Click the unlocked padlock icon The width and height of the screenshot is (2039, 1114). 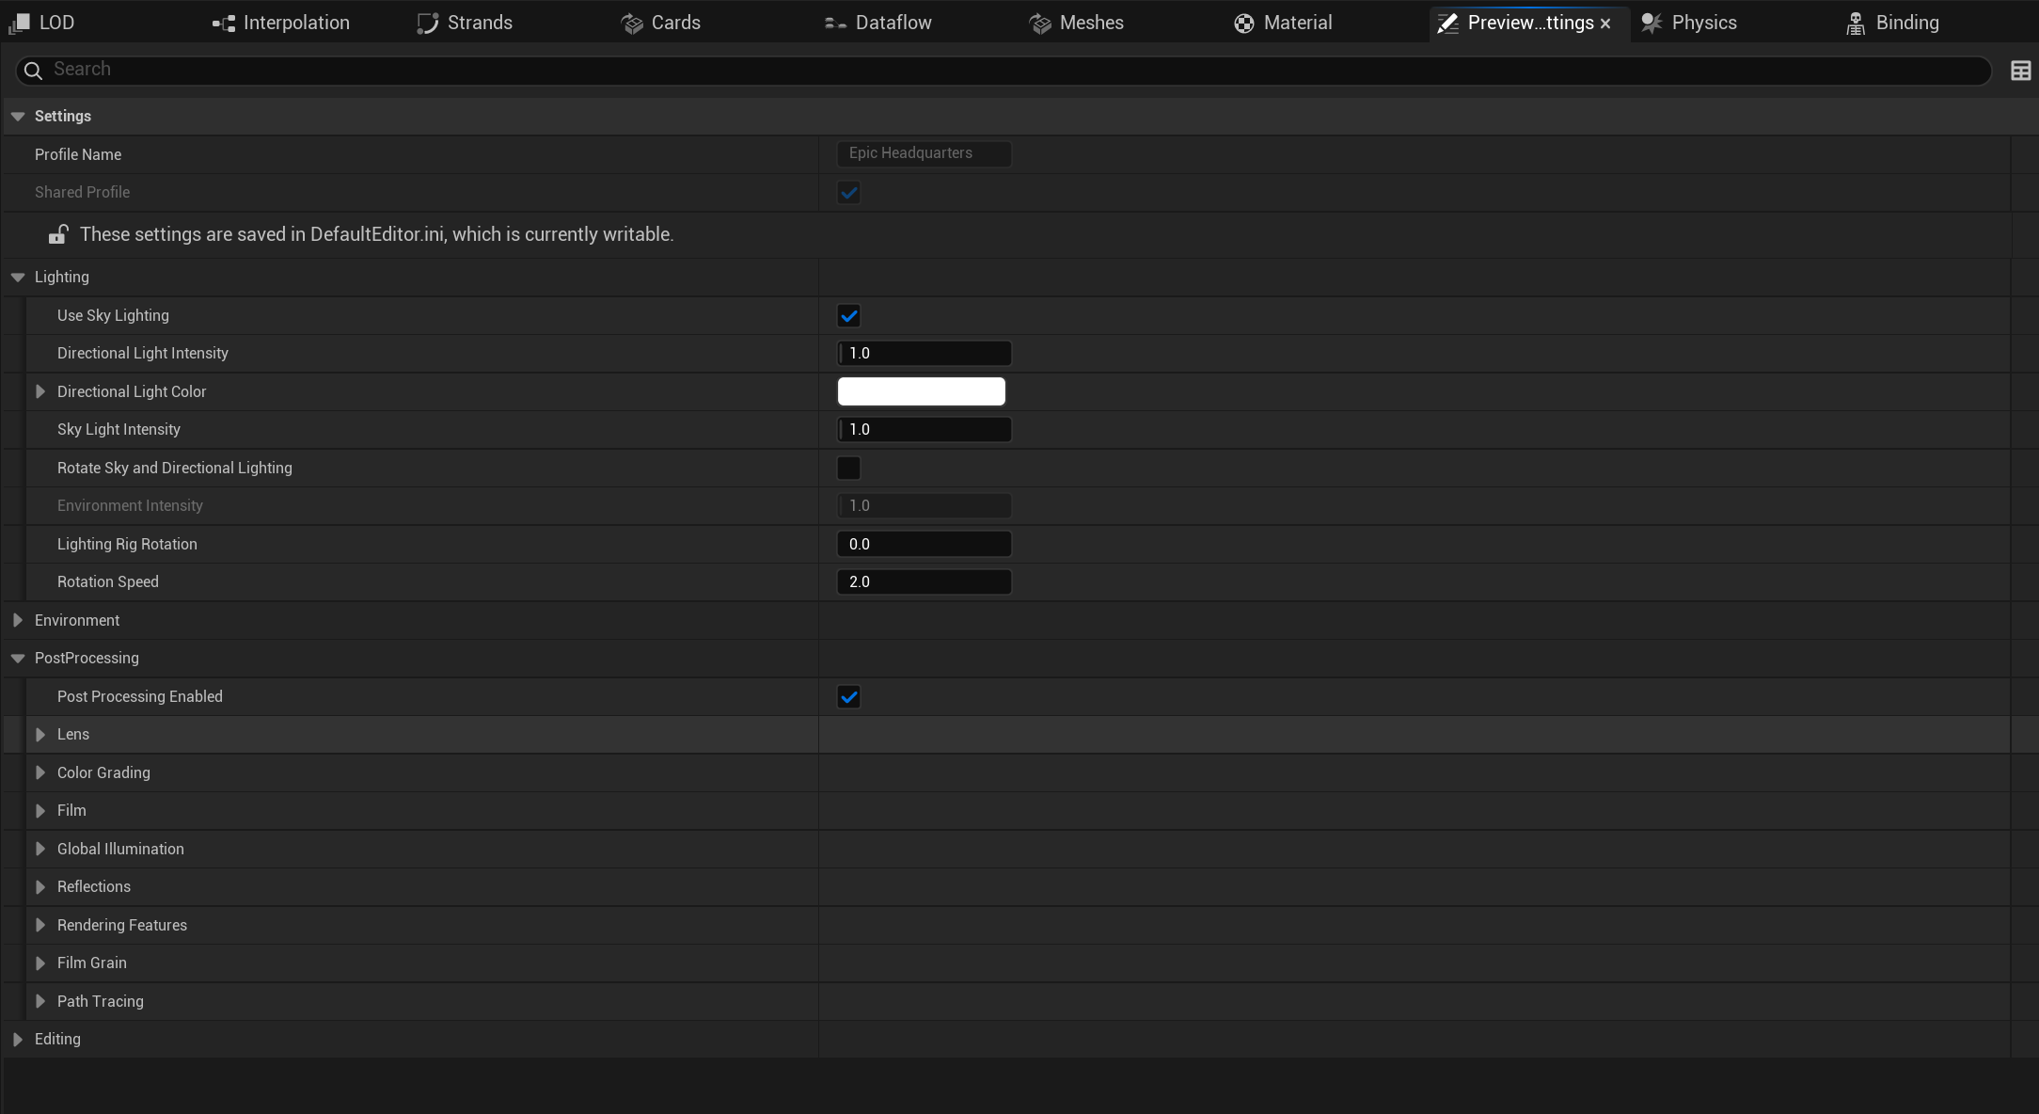(58, 234)
